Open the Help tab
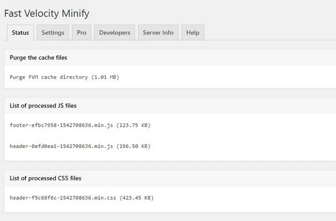This screenshot has width=336, height=221. (193, 32)
